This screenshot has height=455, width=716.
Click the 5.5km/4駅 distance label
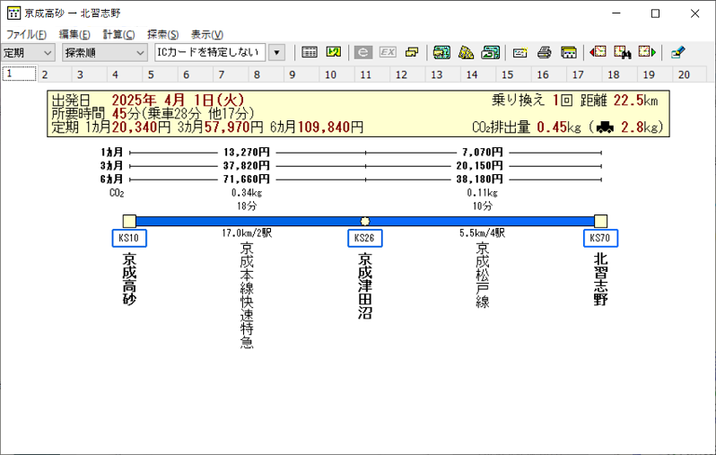(x=482, y=233)
